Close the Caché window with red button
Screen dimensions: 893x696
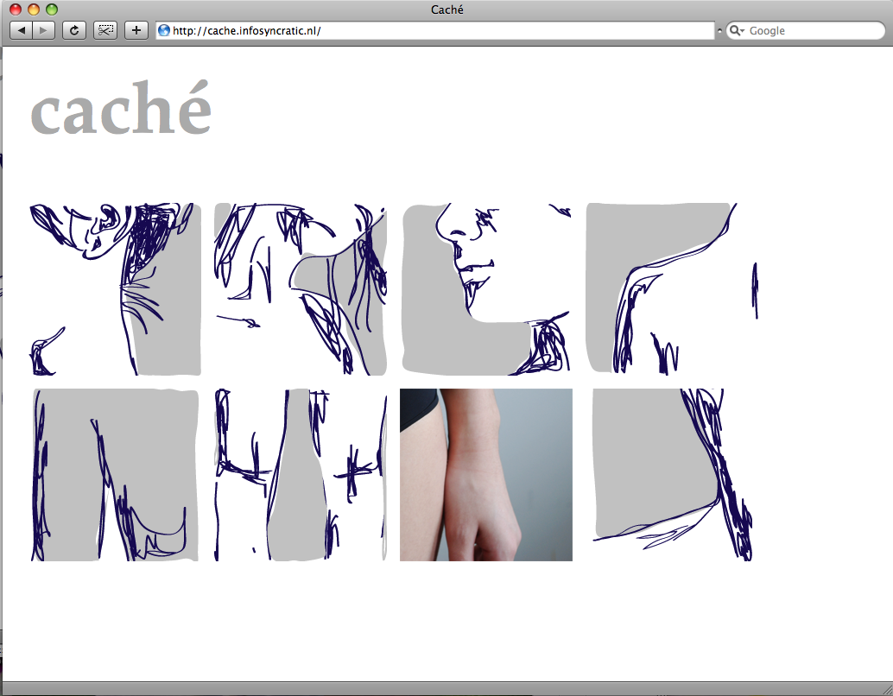pos(16,9)
